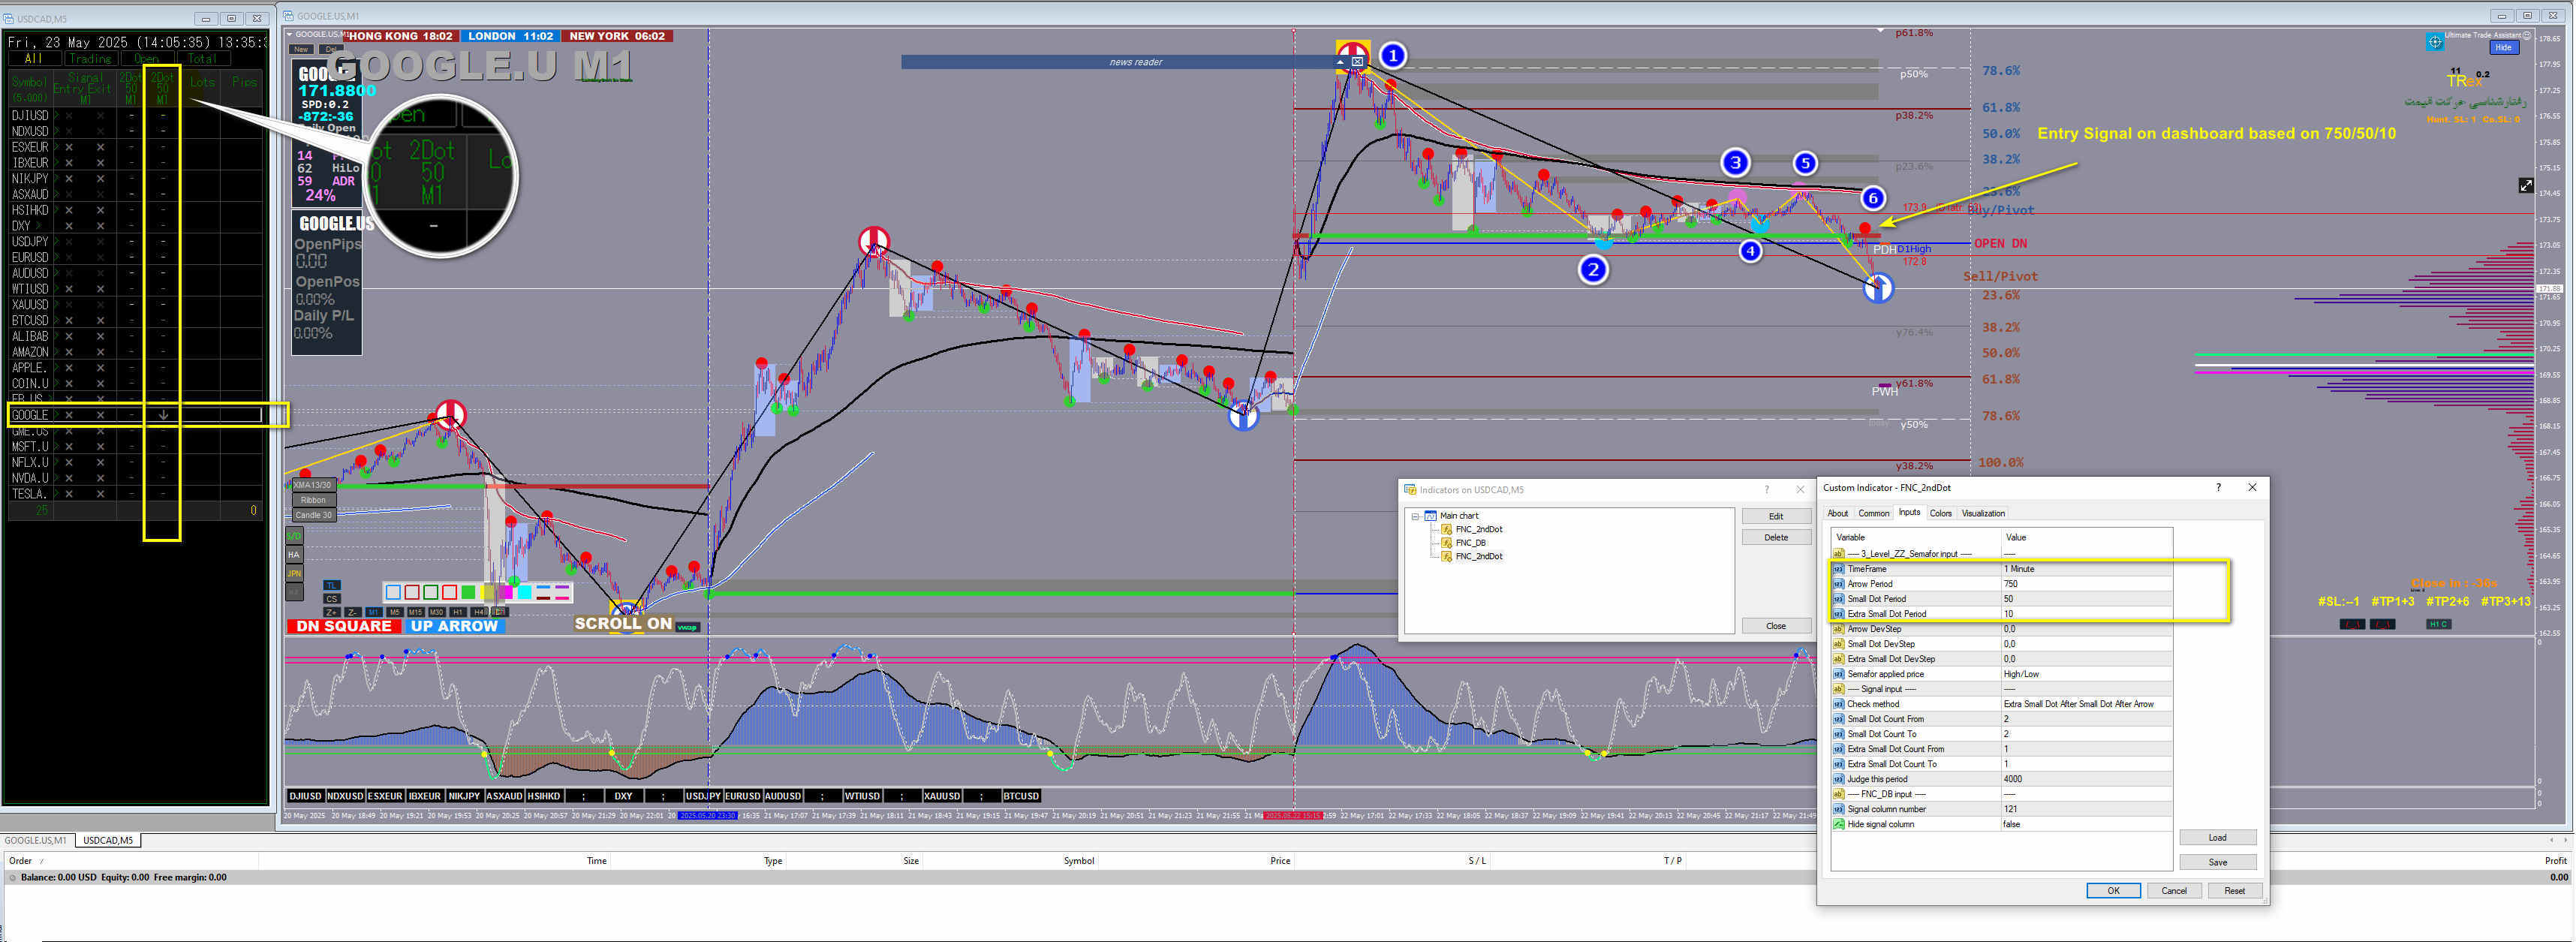Image resolution: width=2576 pixels, height=942 pixels.
Task: Toggle the HA Heikin Ashi button
Action: tap(294, 555)
